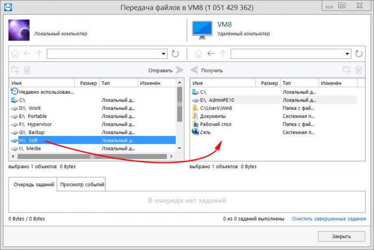
Task: Switch to the Очередь заданий tab
Action: [x=34, y=185]
